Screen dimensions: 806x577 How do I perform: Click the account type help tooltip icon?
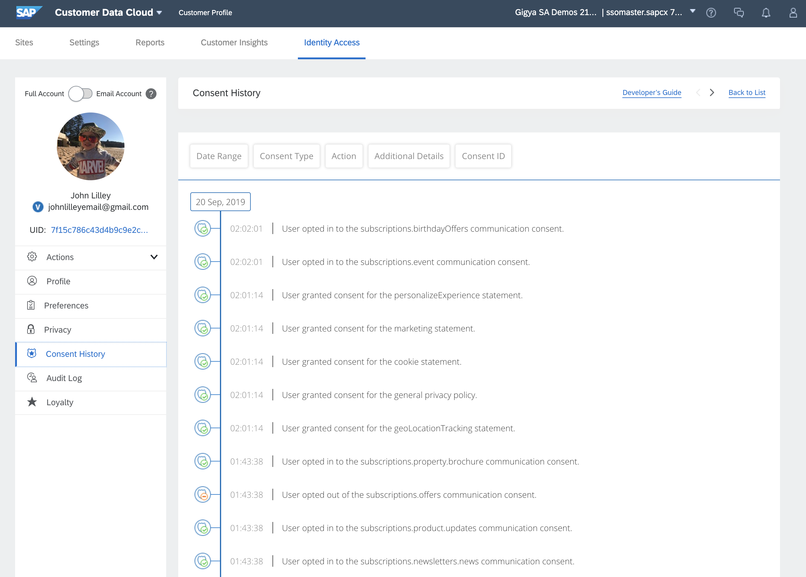point(151,94)
